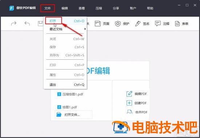Screen dimensions: 200x138
Task: Click the undo arrow icon in toolbar
Action: [x=27, y=24]
